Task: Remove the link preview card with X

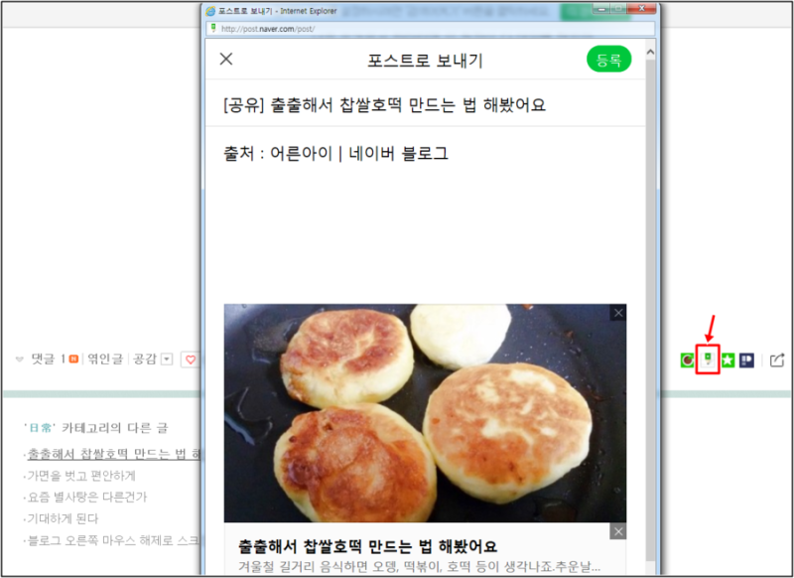Action: click(617, 531)
